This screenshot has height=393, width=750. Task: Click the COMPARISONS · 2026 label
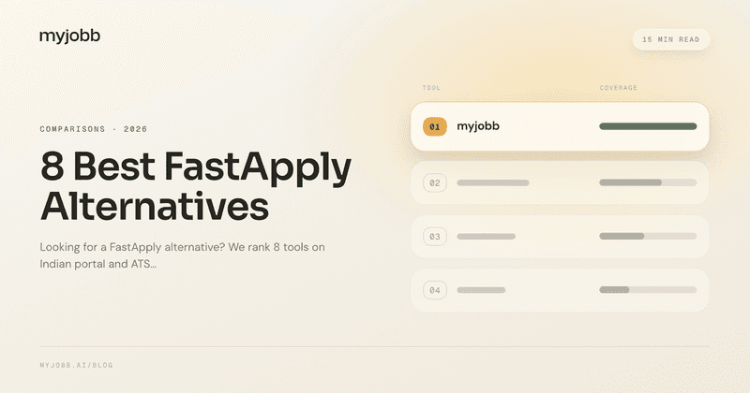pos(93,129)
